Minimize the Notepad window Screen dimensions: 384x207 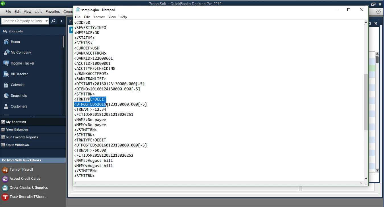pos(336,10)
